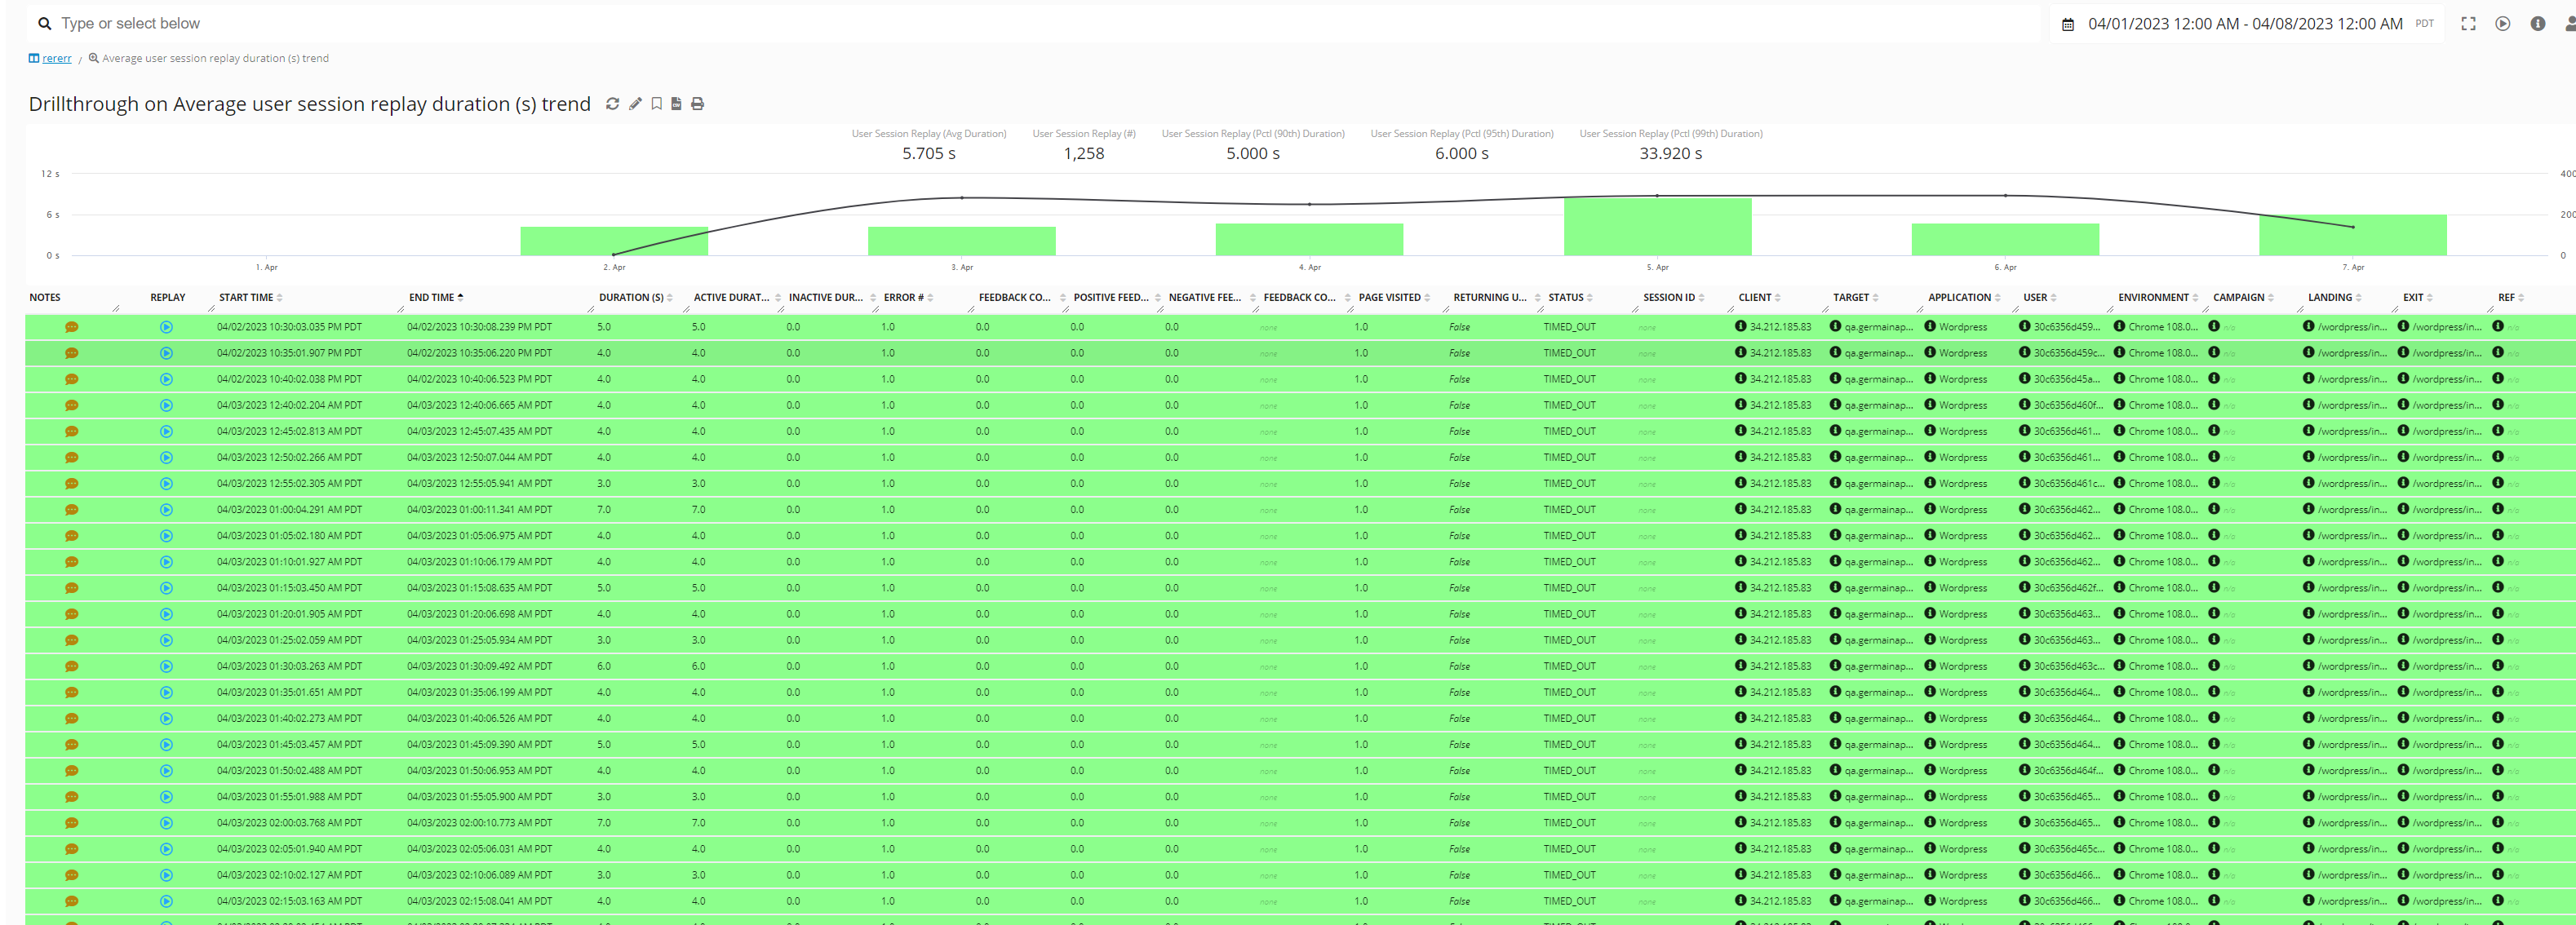Export table as CSV file
Image resolution: width=2576 pixels, height=925 pixels.
tap(677, 104)
